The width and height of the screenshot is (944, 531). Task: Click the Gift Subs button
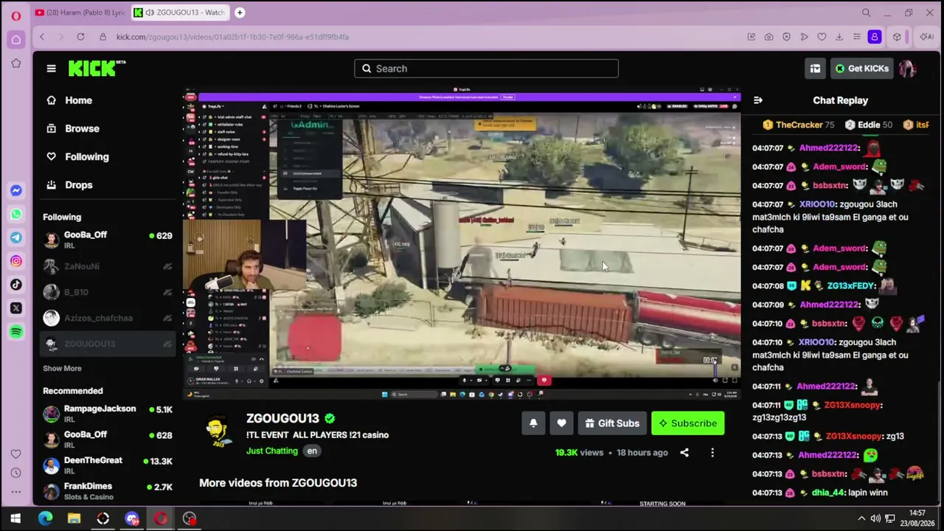coord(612,423)
